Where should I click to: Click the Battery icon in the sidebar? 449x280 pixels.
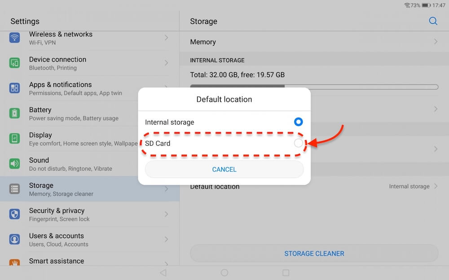(15, 113)
